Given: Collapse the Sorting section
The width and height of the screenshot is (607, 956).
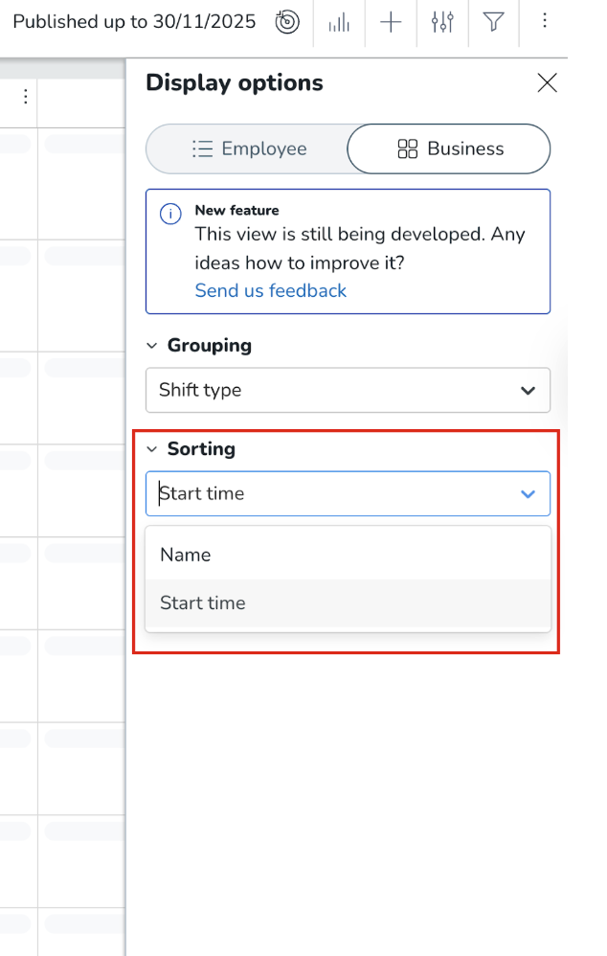Looking at the screenshot, I should point(152,449).
